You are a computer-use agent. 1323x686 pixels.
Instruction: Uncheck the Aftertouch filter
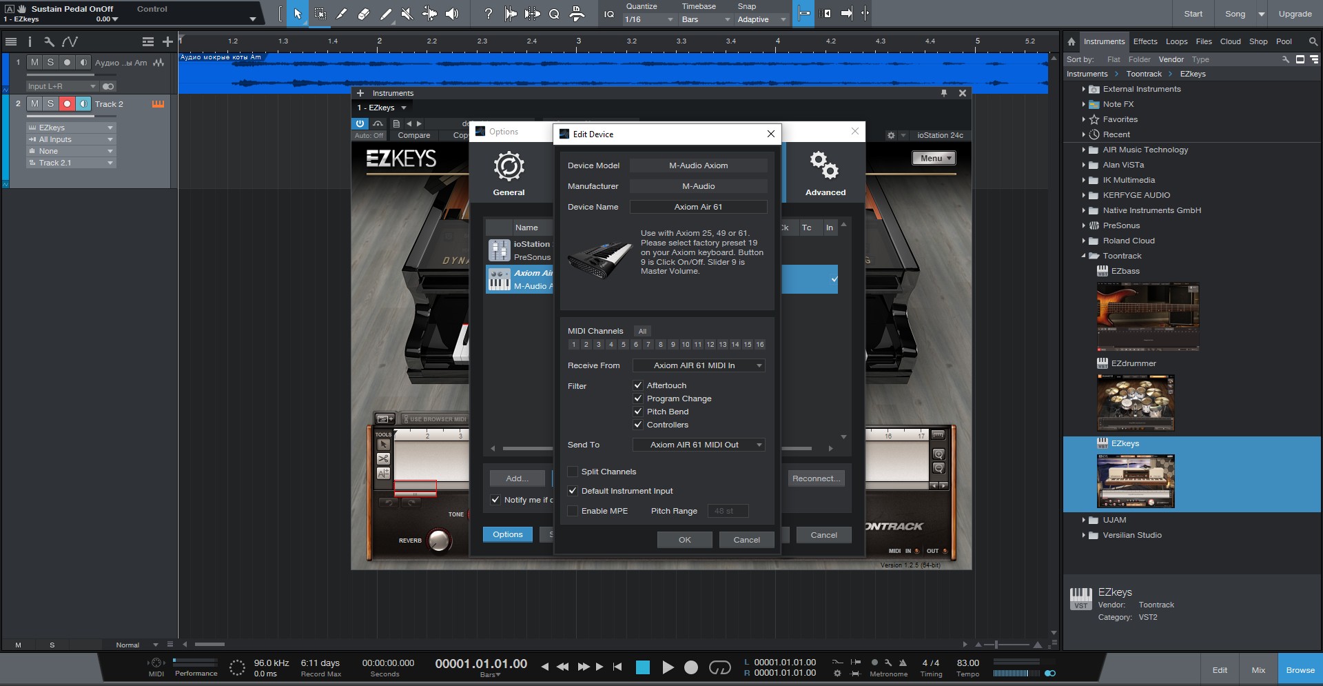(638, 385)
